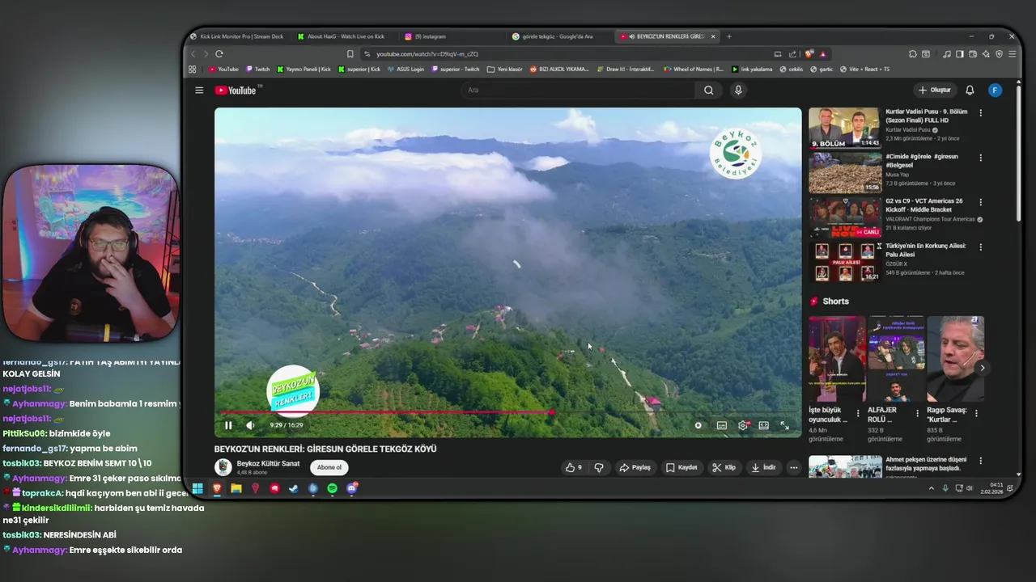Open options for #Cimide #görele video
This screenshot has height=582, width=1036.
coord(980,158)
